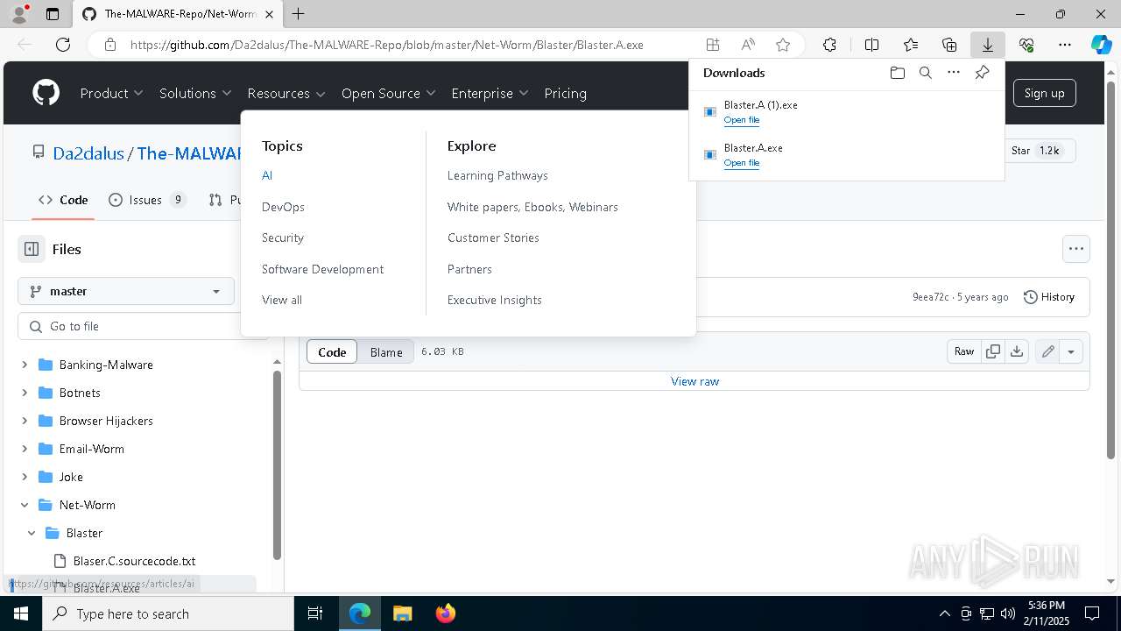1121x631 pixels.
Task: Open file options three-dot menu
Action: tap(1076, 249)
